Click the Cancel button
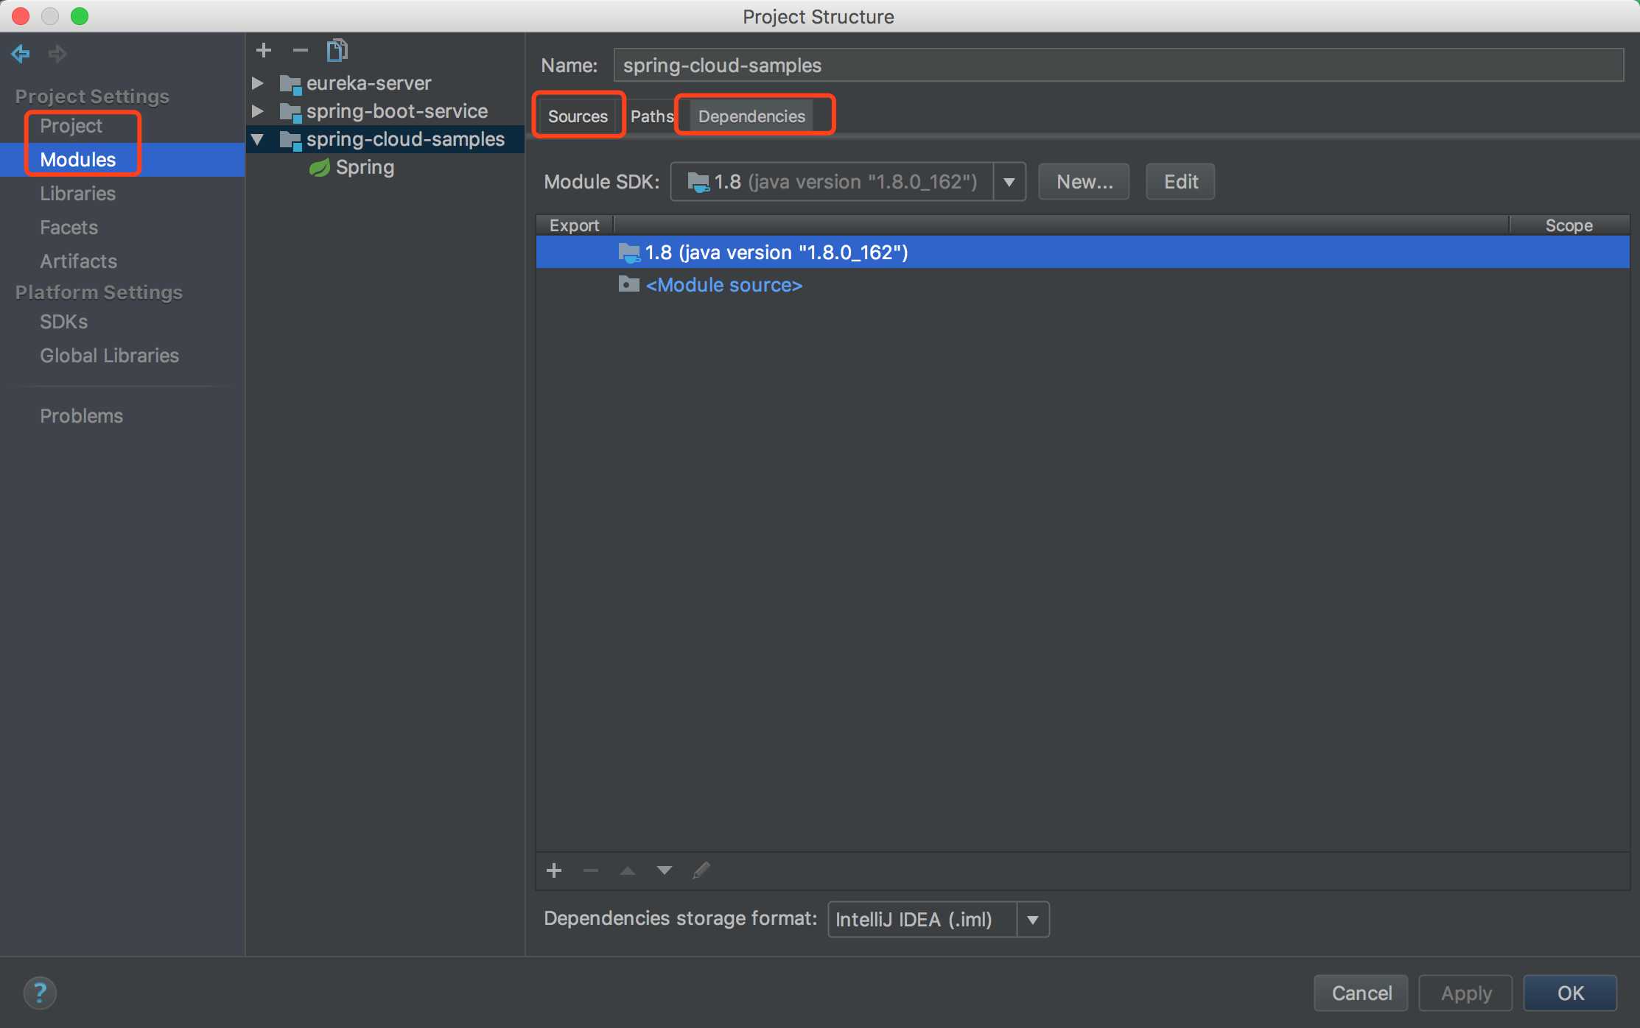1640x1028 pixels. click(x=1362, y=993)
